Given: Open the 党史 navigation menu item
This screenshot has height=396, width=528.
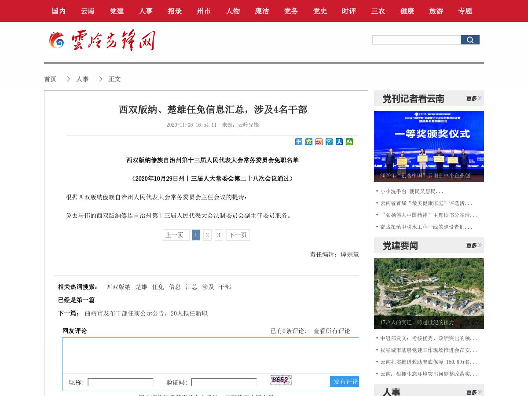Looking at the screenshot, I should [320, 11].
